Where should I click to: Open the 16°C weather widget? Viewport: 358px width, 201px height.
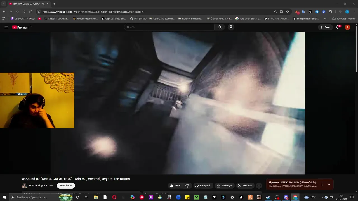pos(310,197)
